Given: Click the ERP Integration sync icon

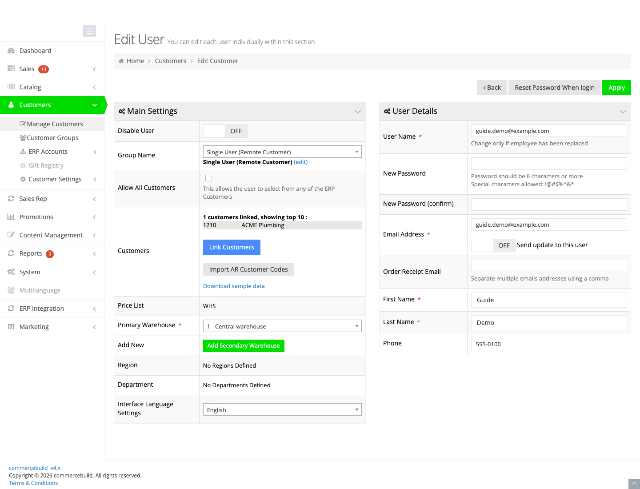Looking at the screenshot, I should (x=11, y=309).
